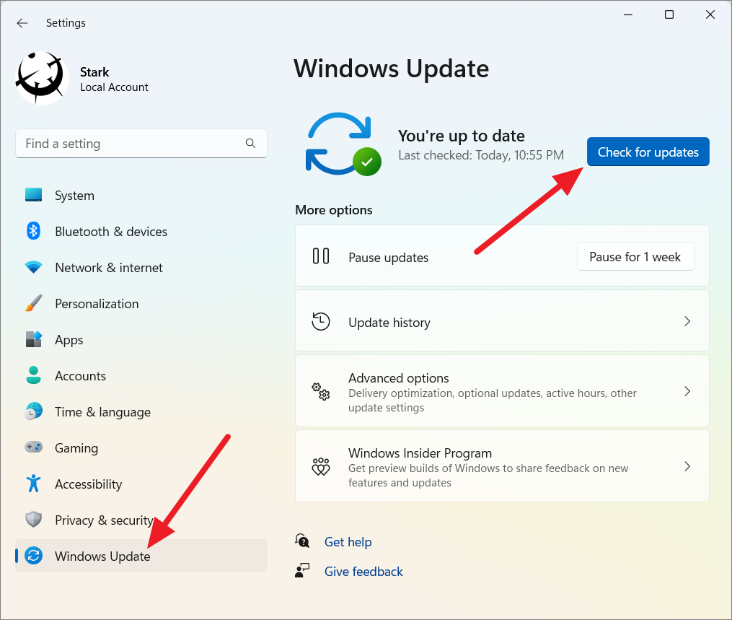Open Accounts settings

pos(33,375)
